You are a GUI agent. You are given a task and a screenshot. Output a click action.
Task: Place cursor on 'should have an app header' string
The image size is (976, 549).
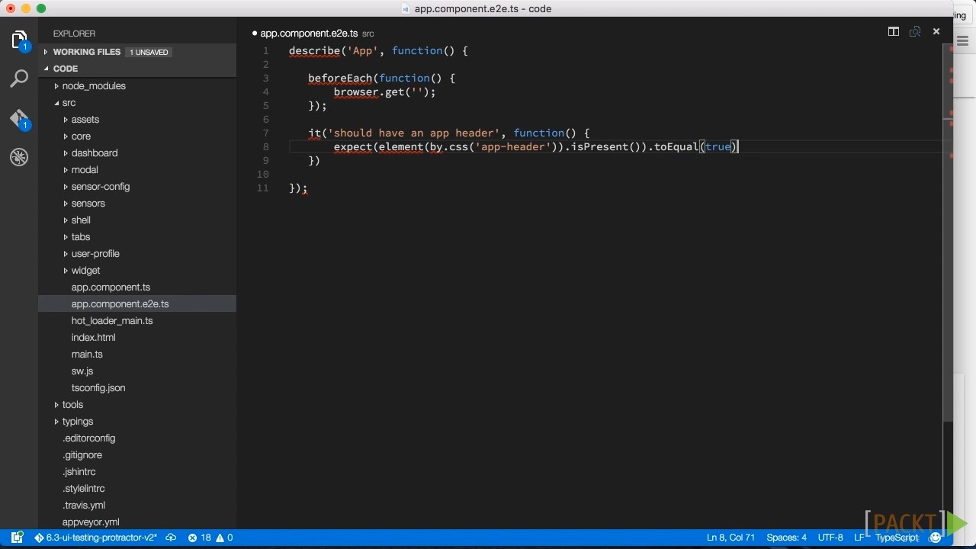pos(414,133)
